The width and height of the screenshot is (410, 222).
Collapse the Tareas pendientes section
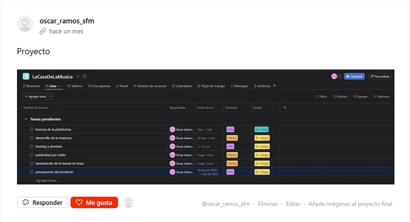(x=25, y=119)
